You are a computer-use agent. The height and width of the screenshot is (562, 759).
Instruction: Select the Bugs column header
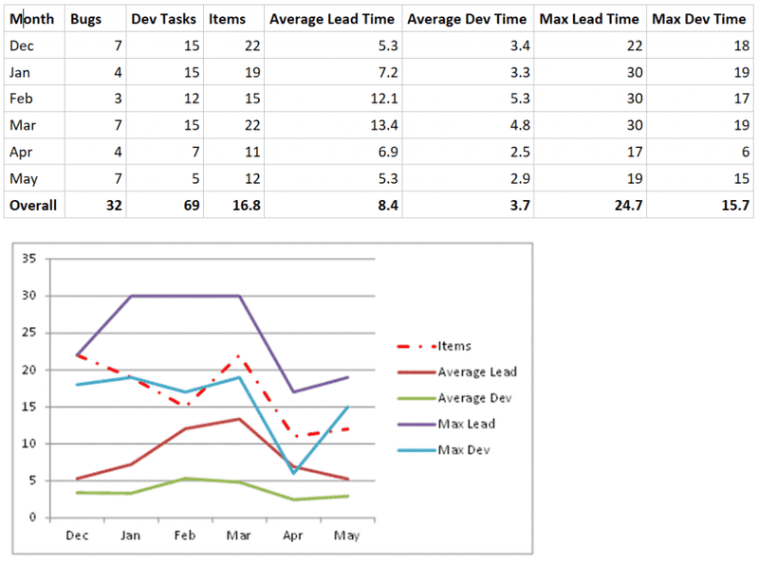coord(96,19)
